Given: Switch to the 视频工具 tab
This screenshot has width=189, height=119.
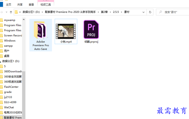Looking at the screenshot, I should [46, 5].
